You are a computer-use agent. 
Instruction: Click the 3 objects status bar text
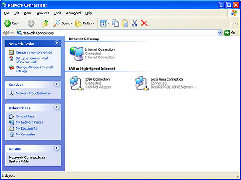coord(8,175)
